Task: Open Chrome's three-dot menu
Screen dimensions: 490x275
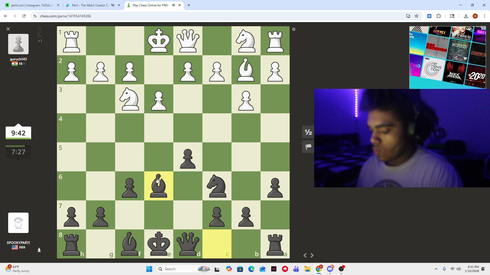Action: click(x=484, y=16)
